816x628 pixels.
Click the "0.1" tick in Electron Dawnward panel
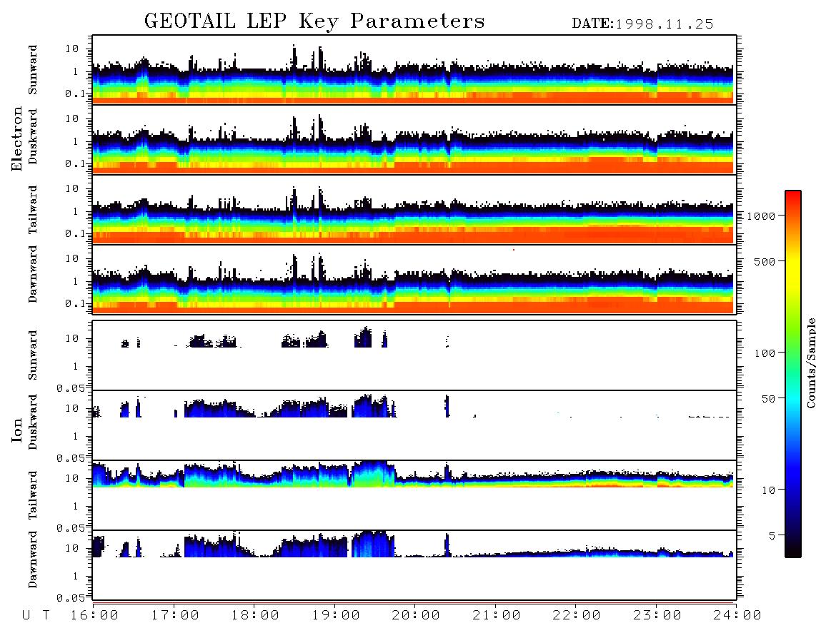76,303
